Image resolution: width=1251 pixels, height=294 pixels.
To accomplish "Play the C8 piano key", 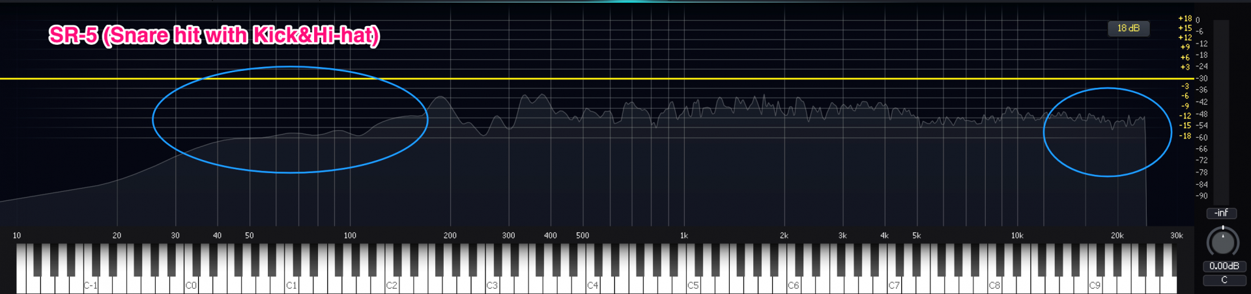I will point(994,285).
